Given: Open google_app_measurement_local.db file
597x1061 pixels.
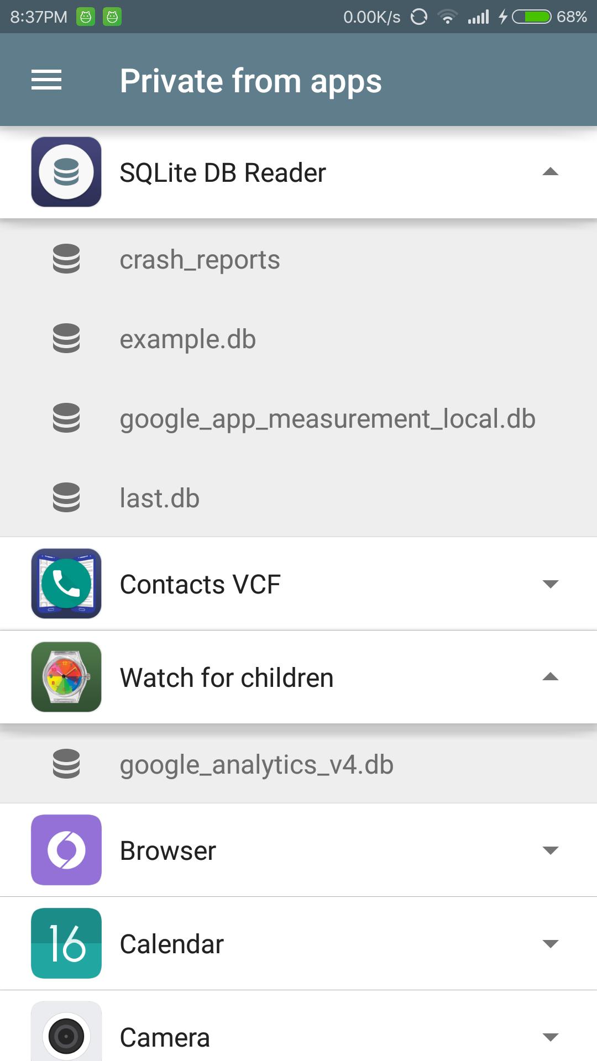Looking at the screenshot, I should point(298,418).
